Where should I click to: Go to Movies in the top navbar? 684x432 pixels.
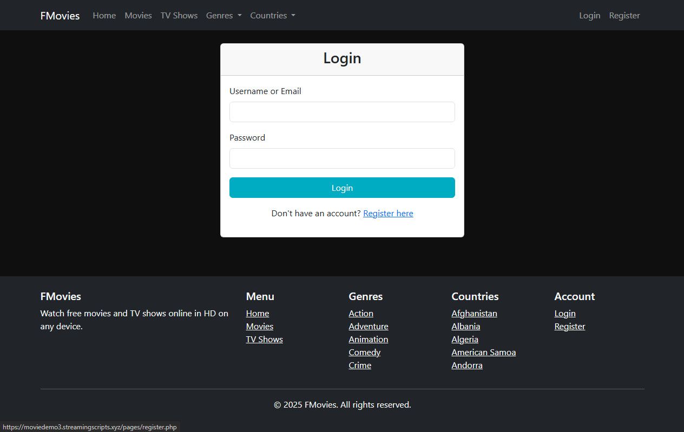[x=138, y=16]
